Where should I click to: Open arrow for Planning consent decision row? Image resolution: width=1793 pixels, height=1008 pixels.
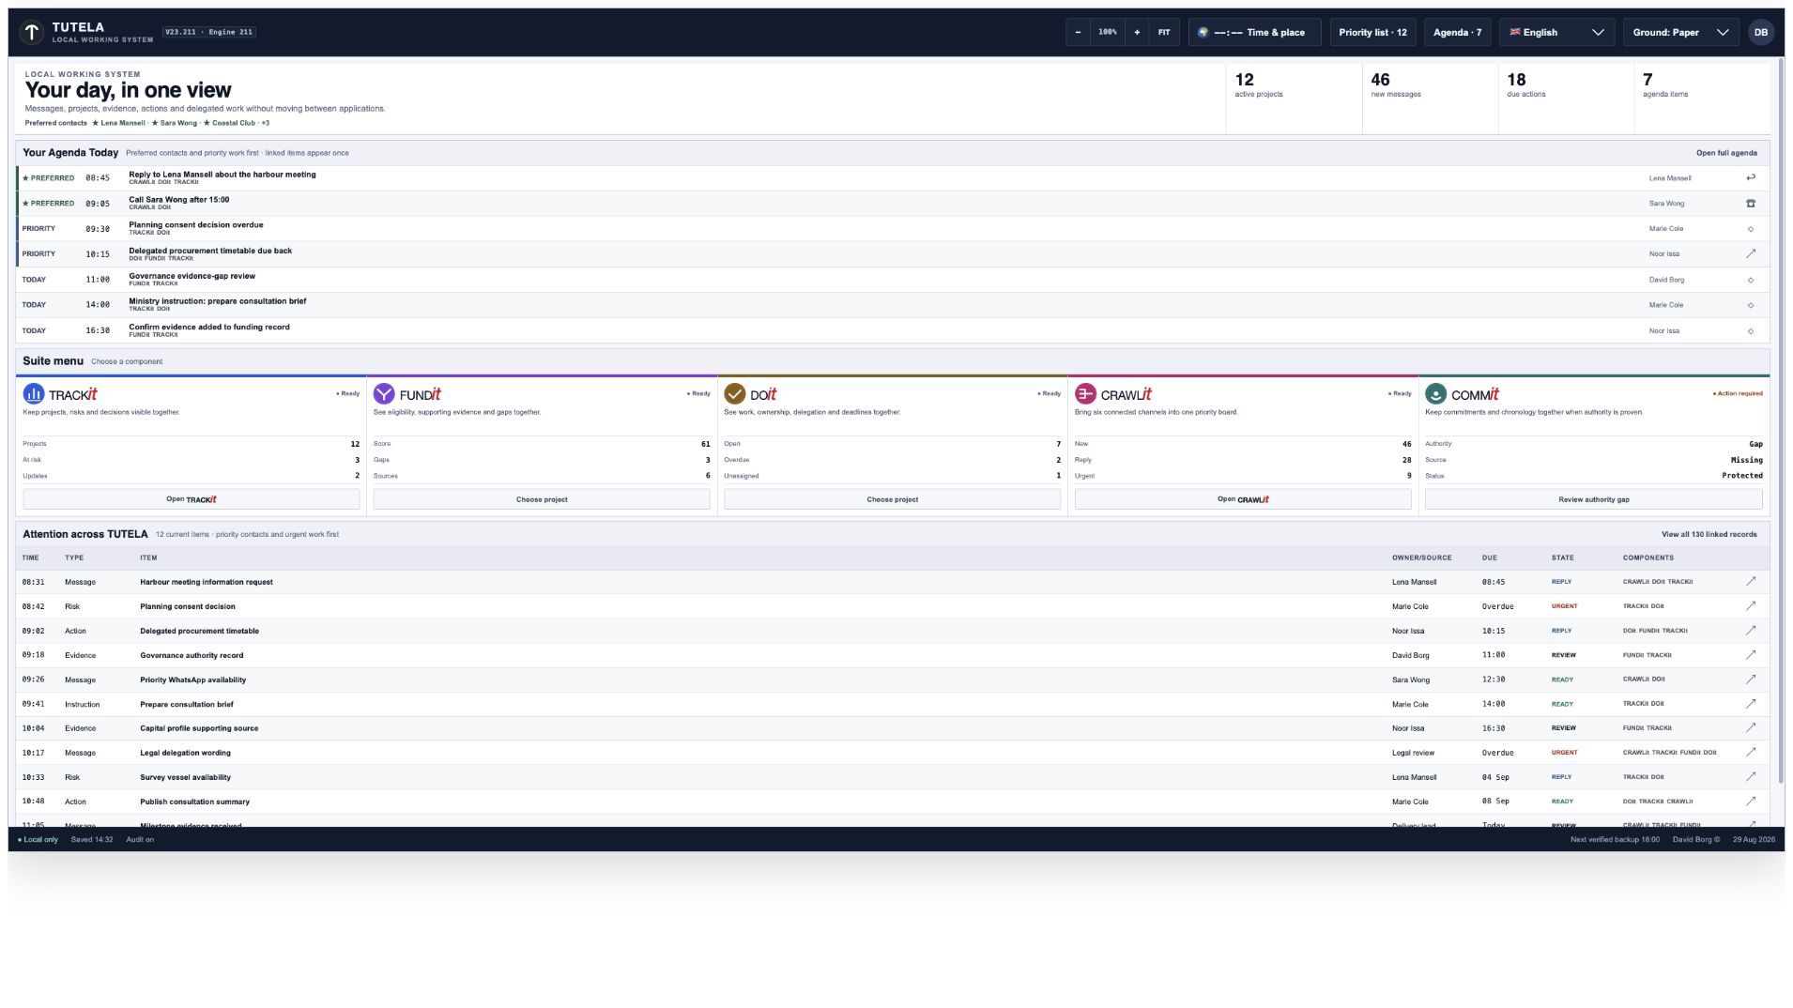tap(1750, 606)
